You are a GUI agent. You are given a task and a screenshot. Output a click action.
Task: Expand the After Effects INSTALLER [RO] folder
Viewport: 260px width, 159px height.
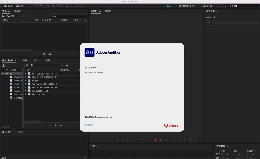pos(25,77)
